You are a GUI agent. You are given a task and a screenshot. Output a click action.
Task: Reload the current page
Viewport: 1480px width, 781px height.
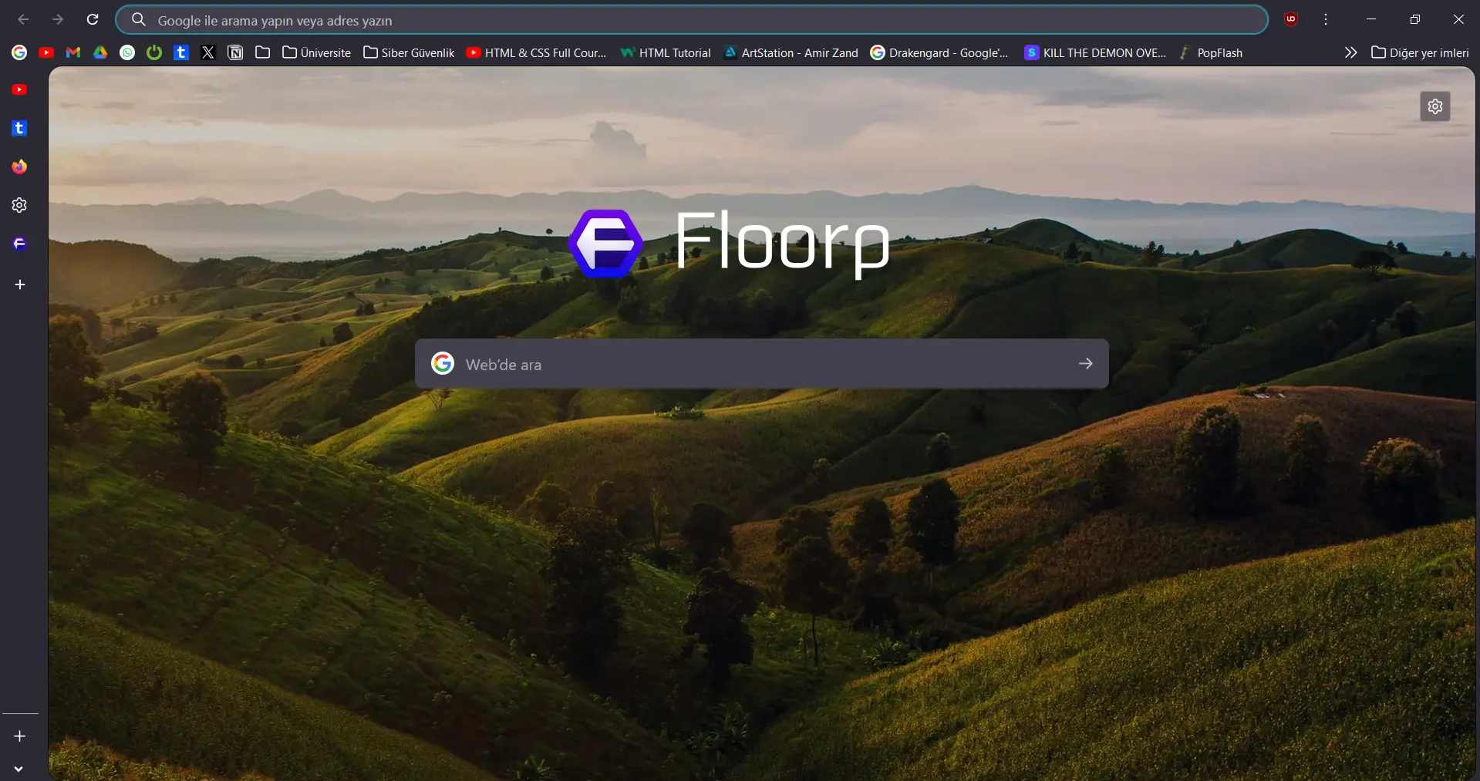point(93,19)
